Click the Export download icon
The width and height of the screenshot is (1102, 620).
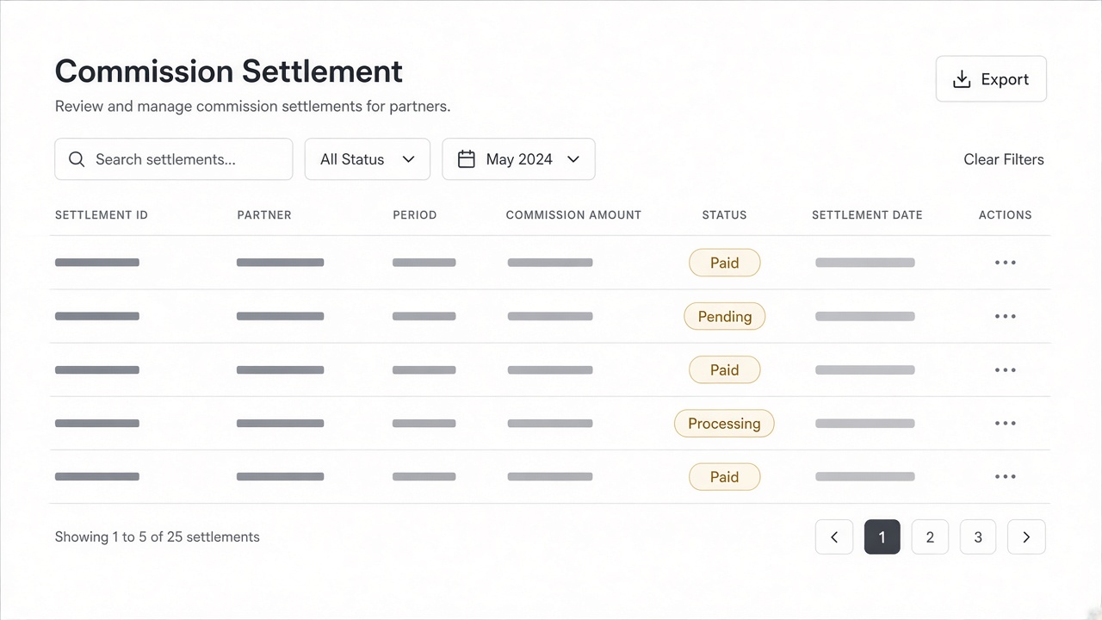tap(962, 79)
